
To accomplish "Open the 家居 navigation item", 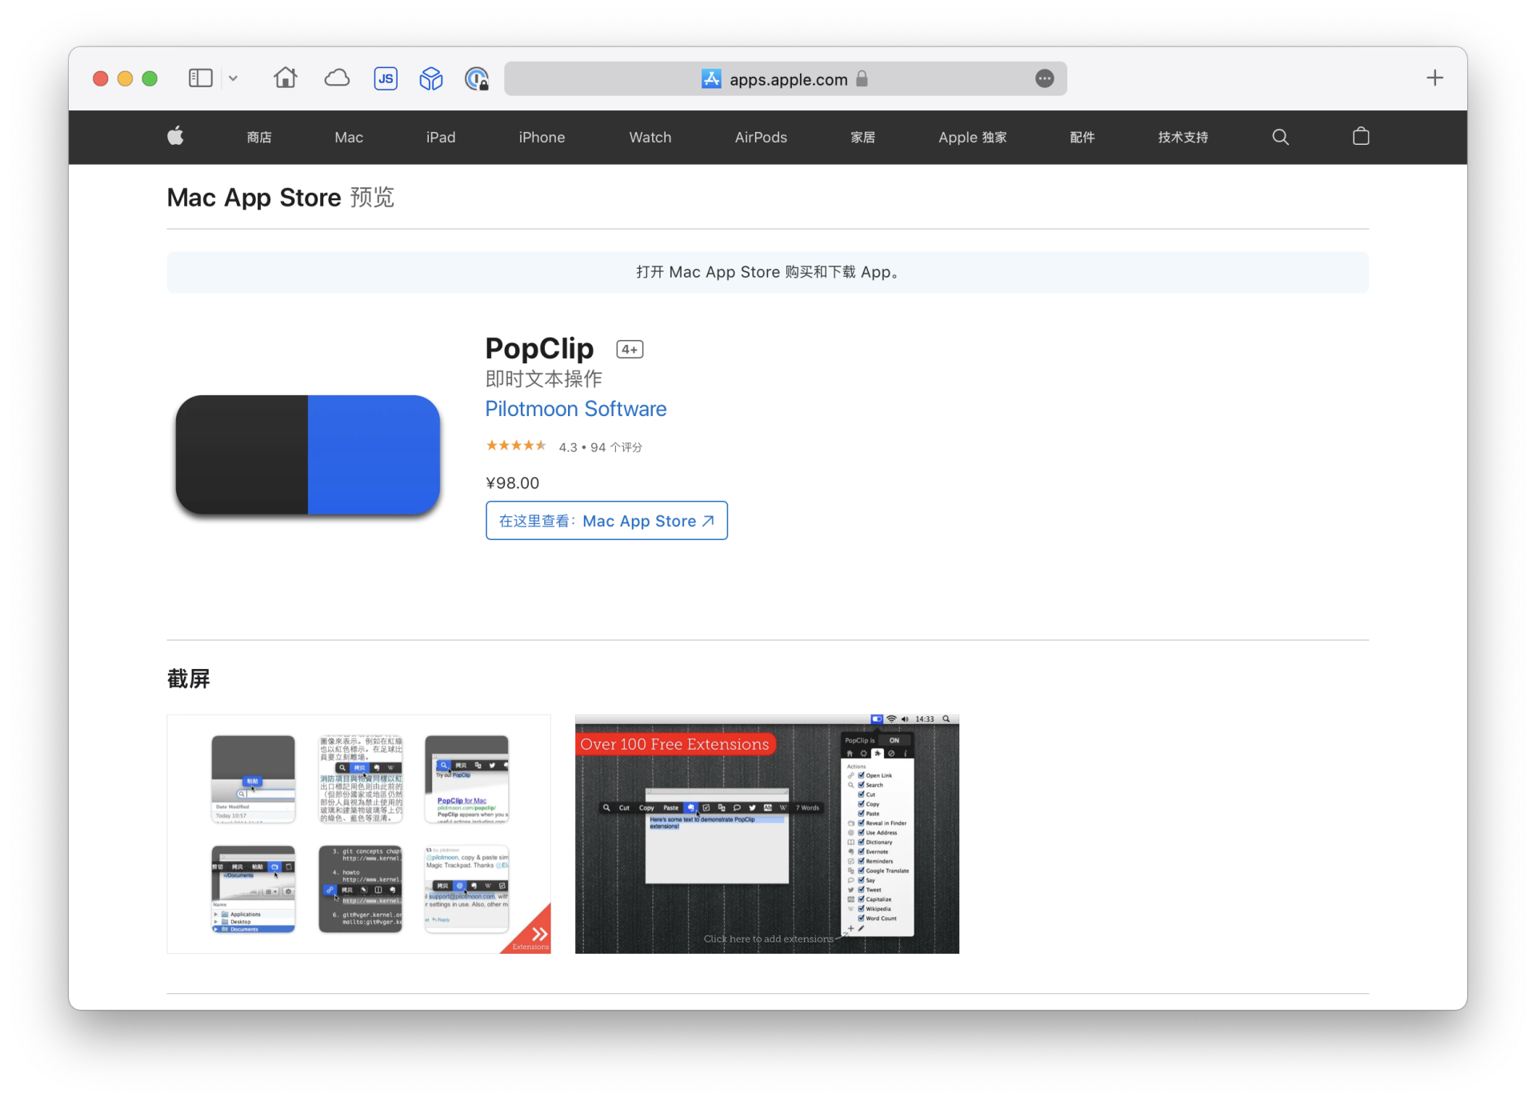I will click(862, 137).
